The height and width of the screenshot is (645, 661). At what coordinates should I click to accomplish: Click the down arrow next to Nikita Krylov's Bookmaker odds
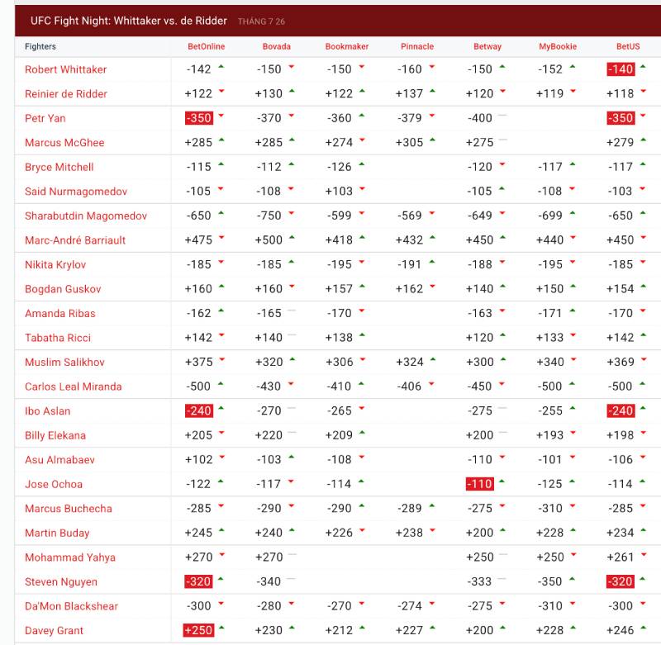point(362,264)
